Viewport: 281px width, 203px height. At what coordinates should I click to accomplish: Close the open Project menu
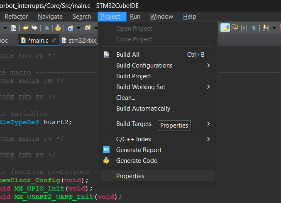[112, 17]
